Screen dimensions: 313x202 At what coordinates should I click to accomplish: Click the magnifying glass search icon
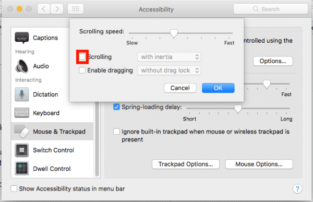coord(256,9)
